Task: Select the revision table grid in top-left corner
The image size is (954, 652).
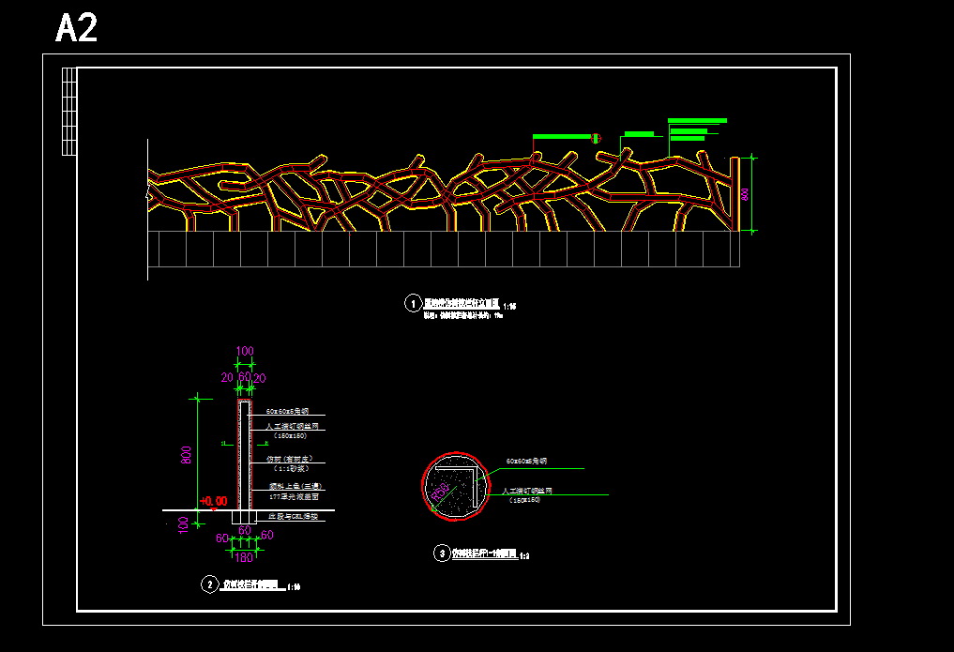Action: coord(68,111)
